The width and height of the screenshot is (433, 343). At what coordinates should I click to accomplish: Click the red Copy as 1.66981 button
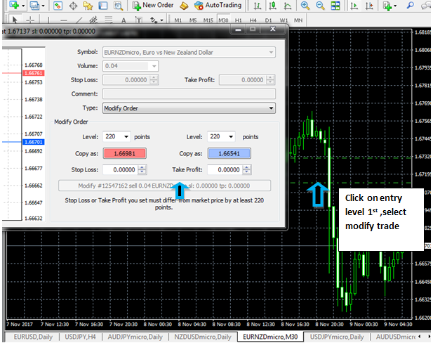point(124,153)
